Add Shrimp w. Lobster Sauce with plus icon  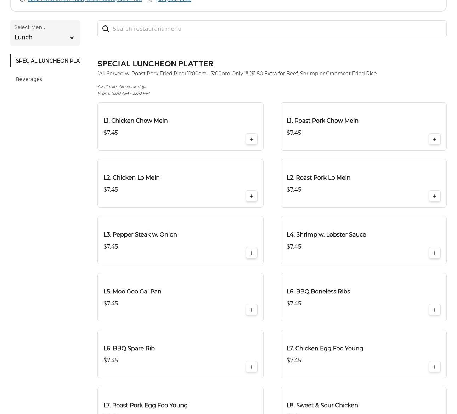(434, 253)
